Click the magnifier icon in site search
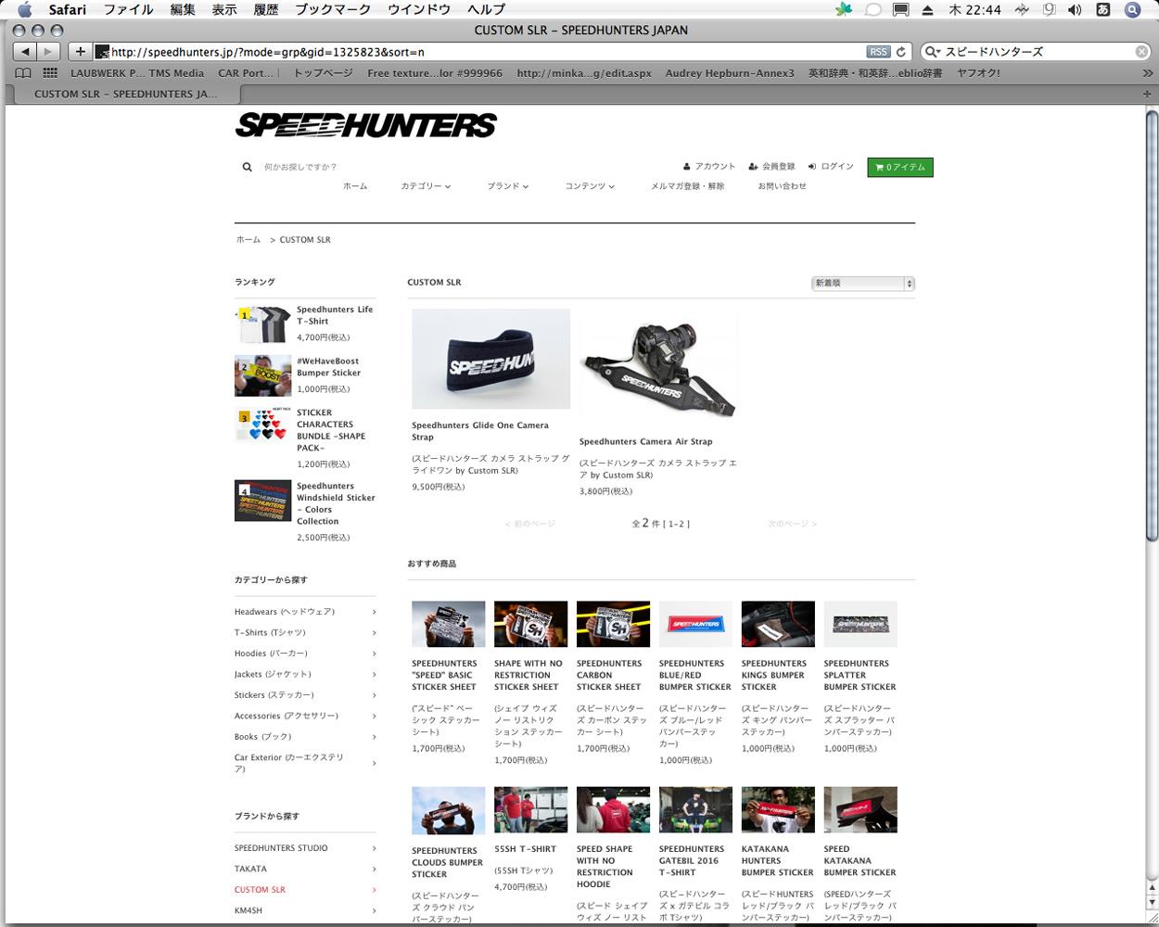Viewport: 1159px width, 927px height. coord(247,167)
